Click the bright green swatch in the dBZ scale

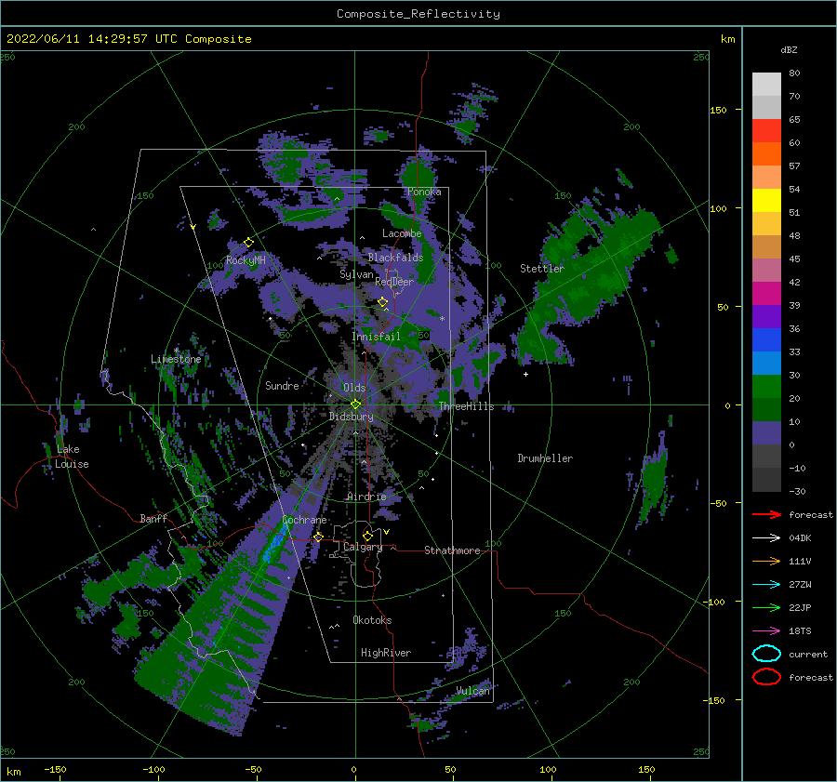(766, 387)
